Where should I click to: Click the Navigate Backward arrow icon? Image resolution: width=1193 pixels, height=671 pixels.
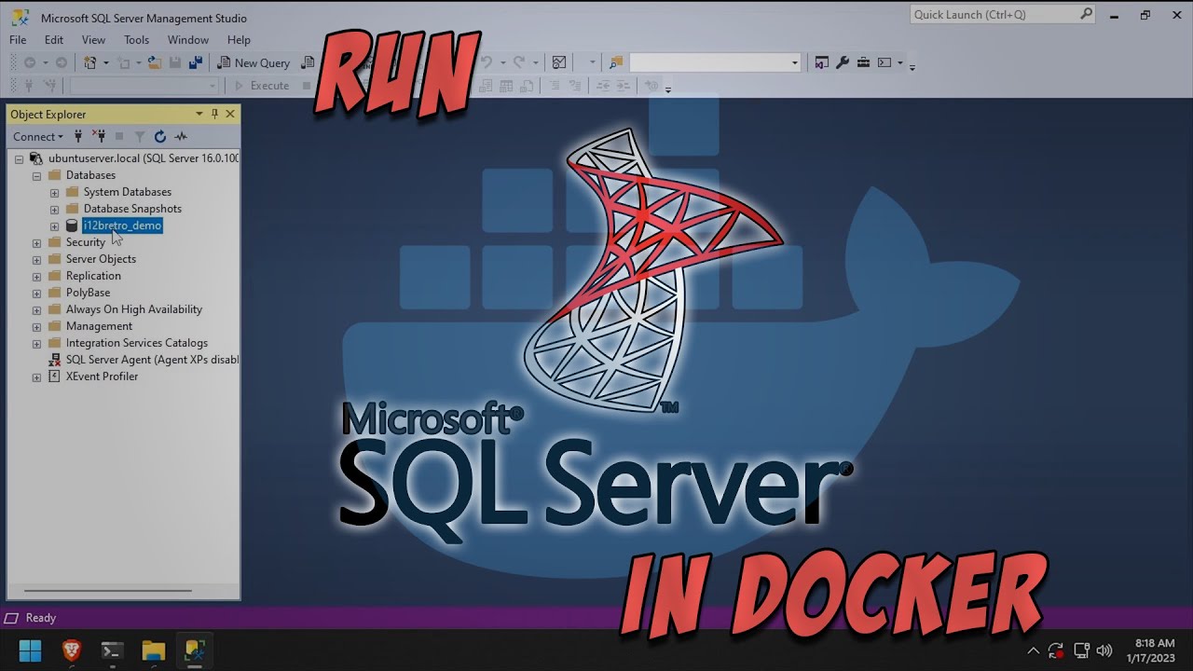tap(30, 62)
